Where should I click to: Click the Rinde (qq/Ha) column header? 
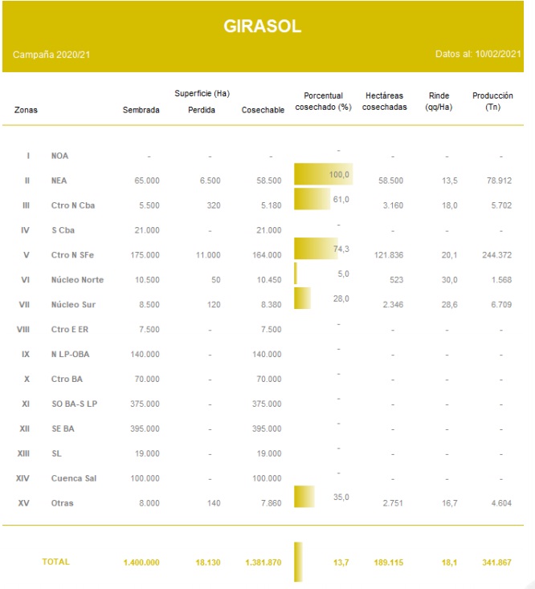coord(439,101)
